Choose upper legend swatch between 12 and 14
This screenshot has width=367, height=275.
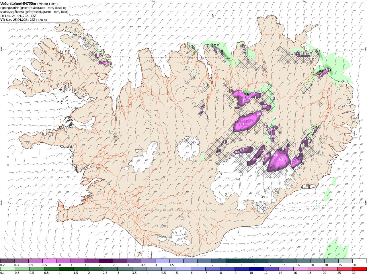coord(275,261)
